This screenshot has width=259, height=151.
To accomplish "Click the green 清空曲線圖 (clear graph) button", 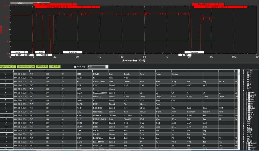I will click(42, 66).
